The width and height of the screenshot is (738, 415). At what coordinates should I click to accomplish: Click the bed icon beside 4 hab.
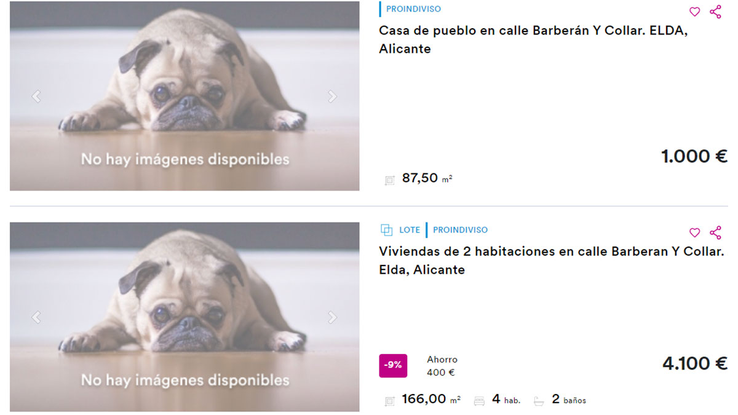click(x=479, y=401)
